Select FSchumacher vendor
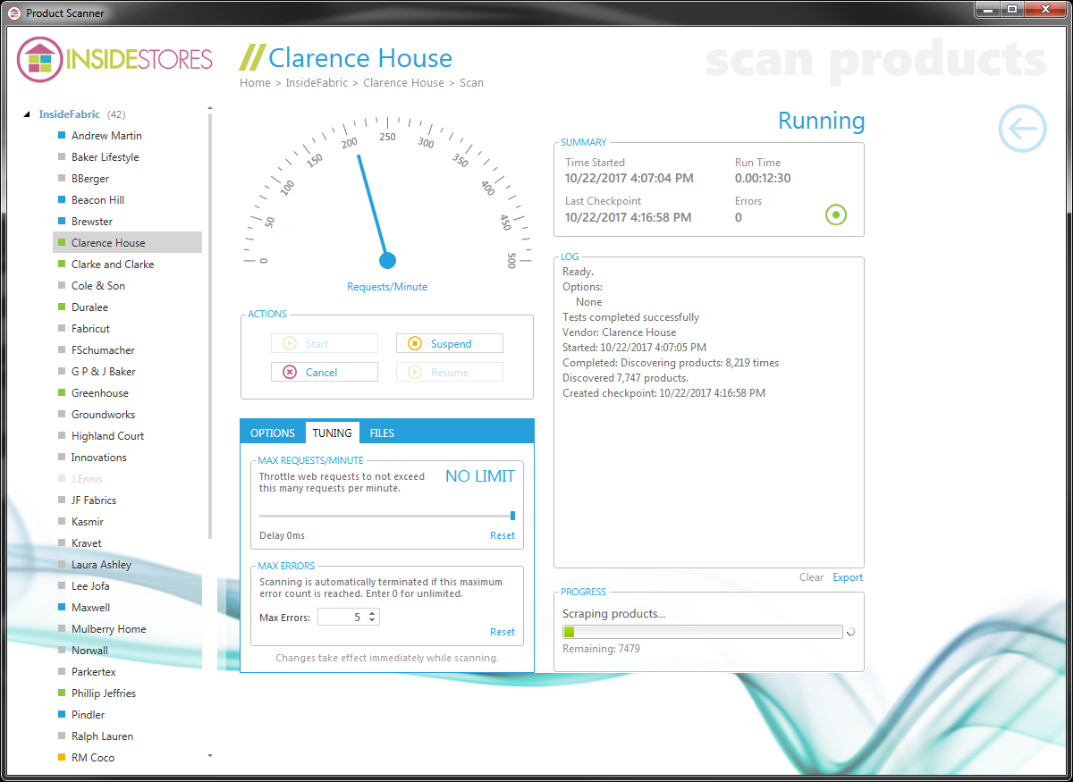 pos(103,350)
